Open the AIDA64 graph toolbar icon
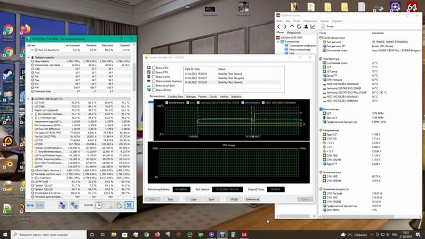The height and width of the screenshot is (239, 425). click(313, 27)
